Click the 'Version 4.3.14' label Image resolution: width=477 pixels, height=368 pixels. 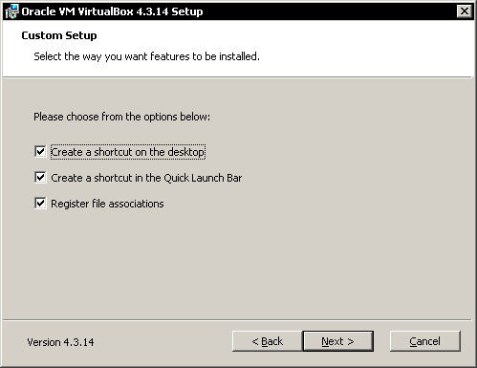tap(60, 342)
